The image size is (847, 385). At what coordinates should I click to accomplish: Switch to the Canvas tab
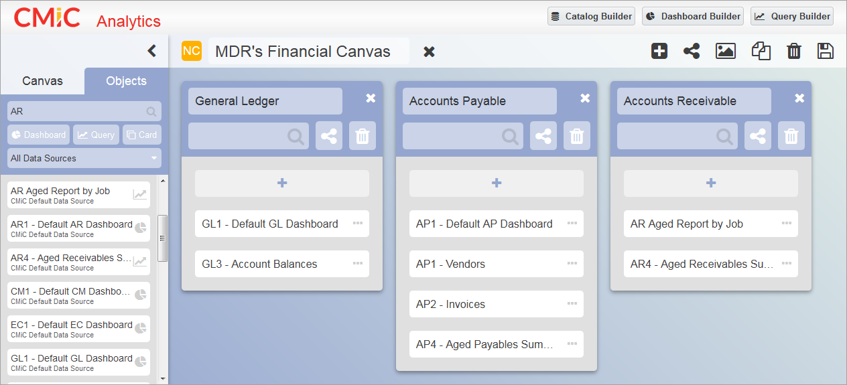(42, 81)
